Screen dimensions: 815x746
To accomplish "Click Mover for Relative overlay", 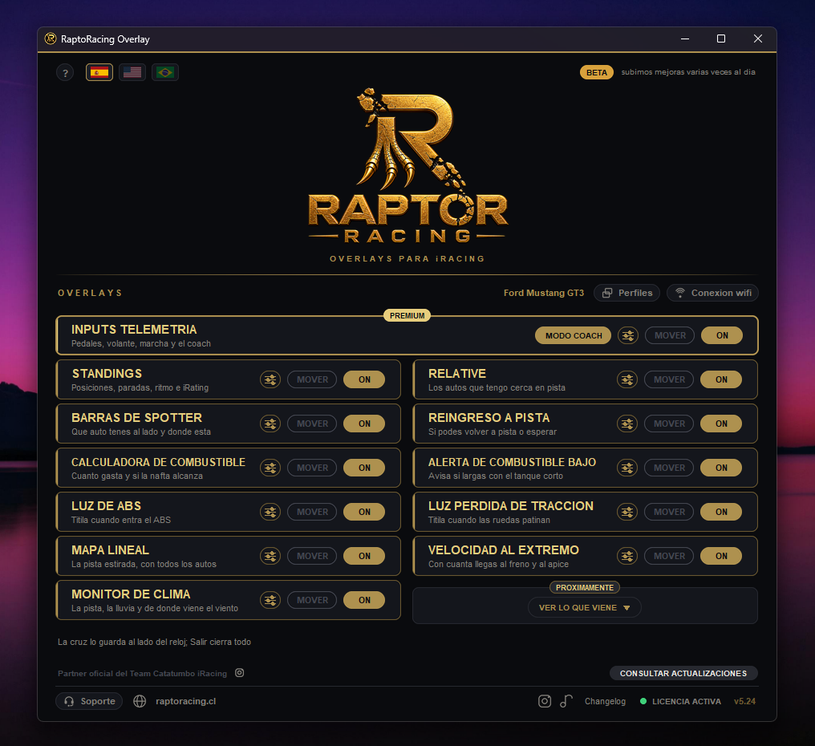I will (x=669, y=380).
